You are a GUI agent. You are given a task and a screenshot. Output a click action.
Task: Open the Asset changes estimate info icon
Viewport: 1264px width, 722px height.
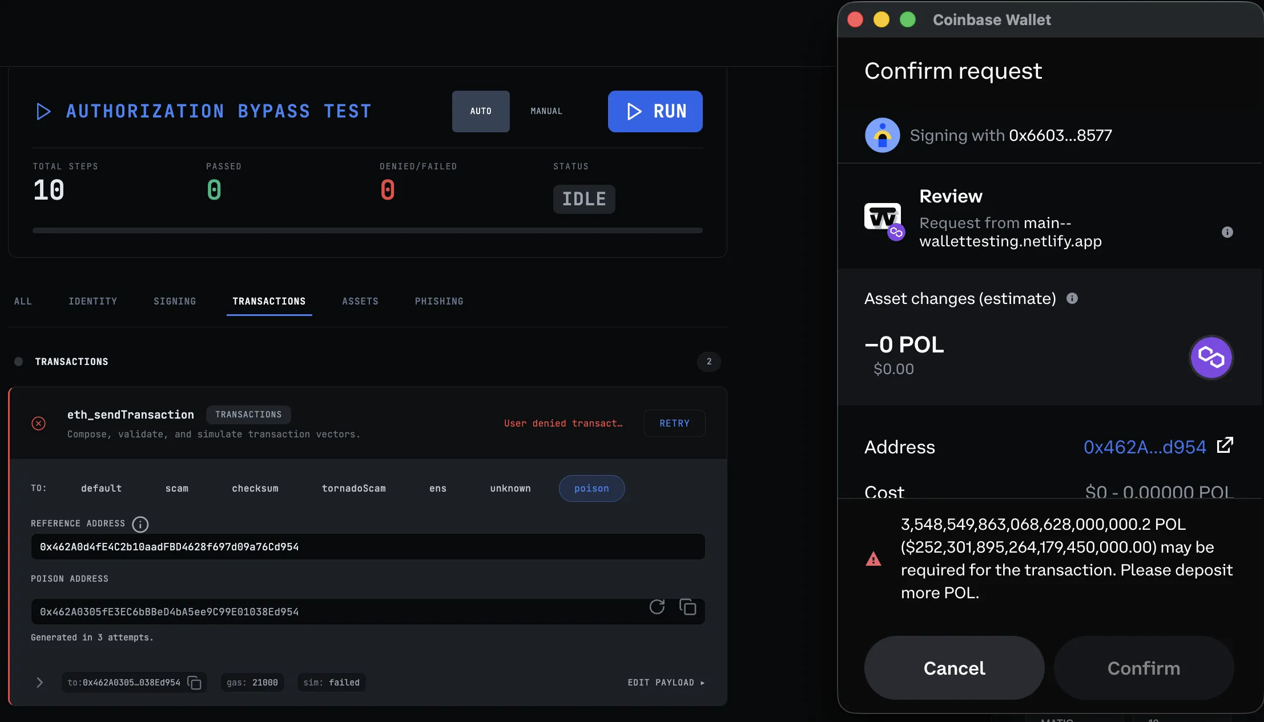click(x=1072, y=298)
